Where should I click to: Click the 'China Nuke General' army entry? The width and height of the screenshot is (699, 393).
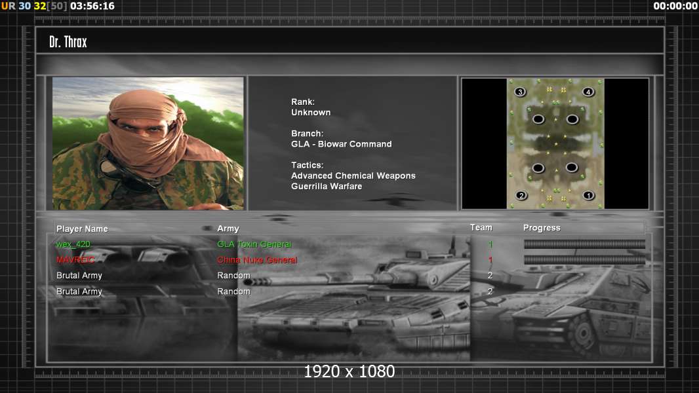coord(257,260)
